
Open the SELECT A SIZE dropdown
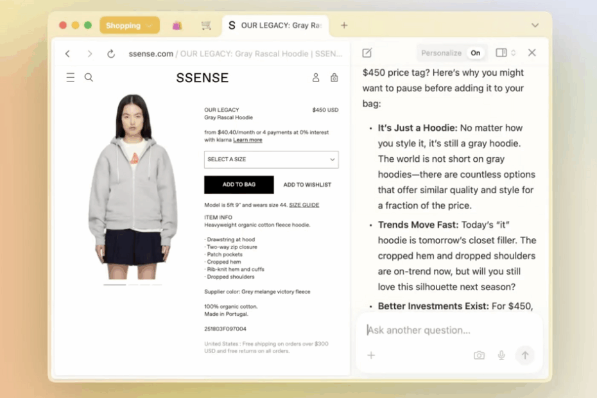(271, 160)
